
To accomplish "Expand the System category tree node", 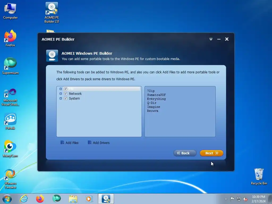I will (61, 99).
